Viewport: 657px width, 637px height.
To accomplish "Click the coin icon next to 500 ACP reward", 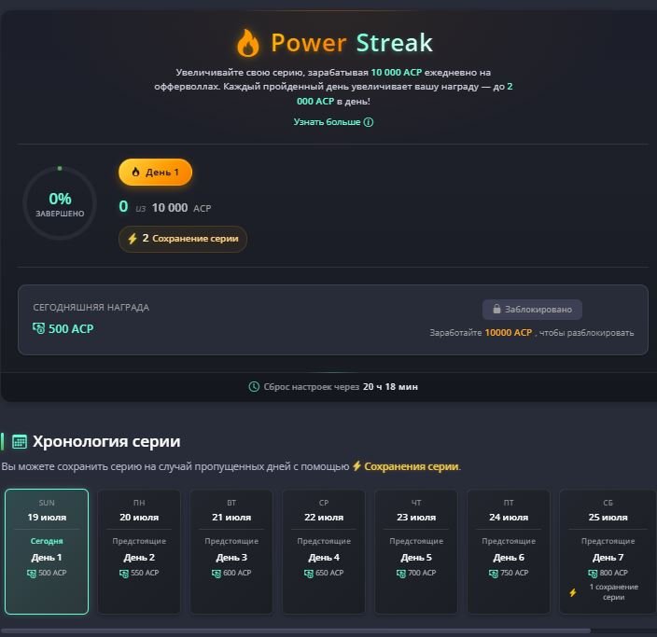I will (38, 328).
